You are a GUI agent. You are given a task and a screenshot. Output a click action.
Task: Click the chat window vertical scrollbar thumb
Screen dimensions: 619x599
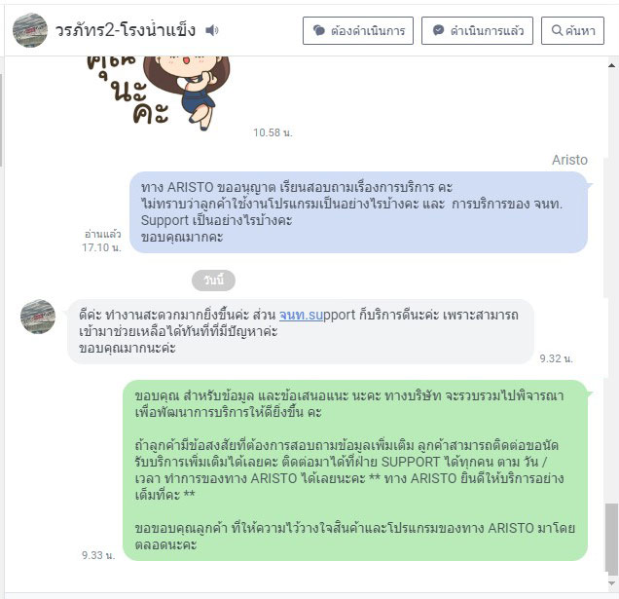pyautogui.click(x=612, y=538)
